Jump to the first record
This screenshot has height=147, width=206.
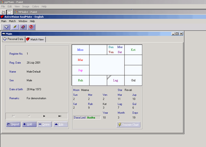tap(14, 116)
